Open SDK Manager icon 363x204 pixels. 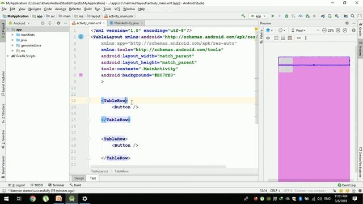337,16
